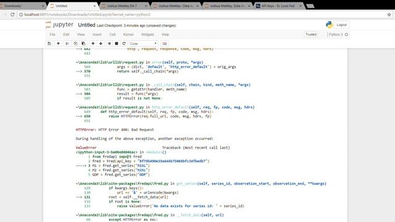Rename the notebook title Untitled
This screenshot has width=395, height=222.
(86, 25)
